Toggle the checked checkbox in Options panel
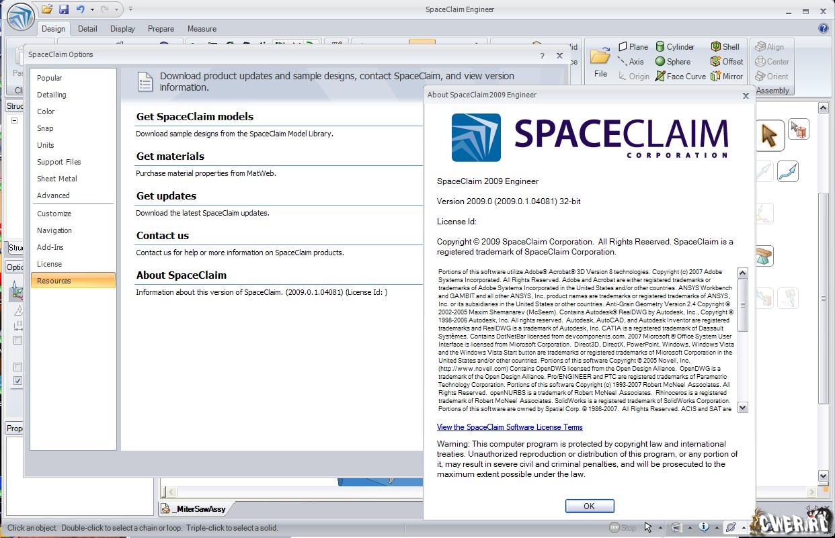The image size is (835, 538). (x=18, y=381)
